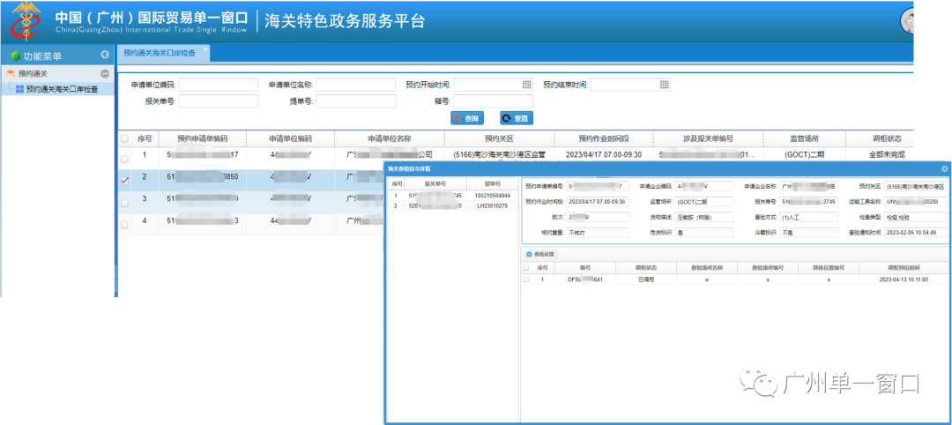Open the 预约开始时间 calendar picker

tap(526, 85)
